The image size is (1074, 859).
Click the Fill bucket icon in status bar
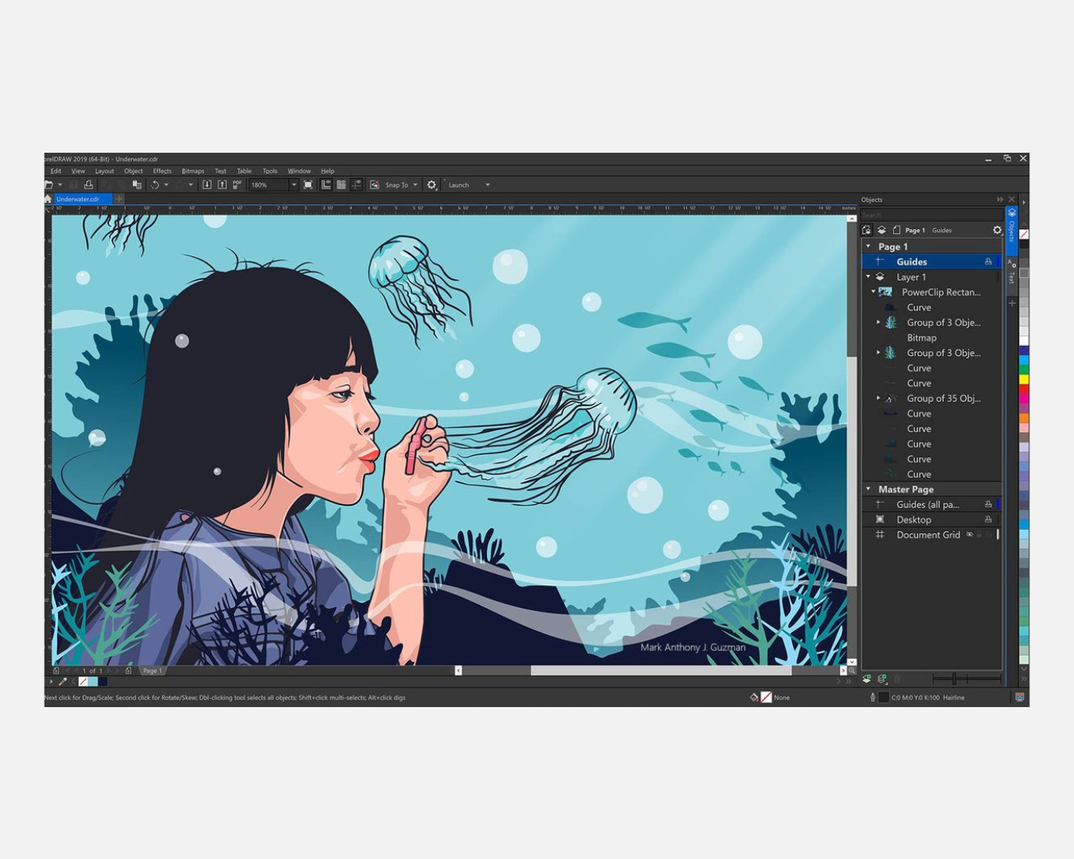pos(754,698)
